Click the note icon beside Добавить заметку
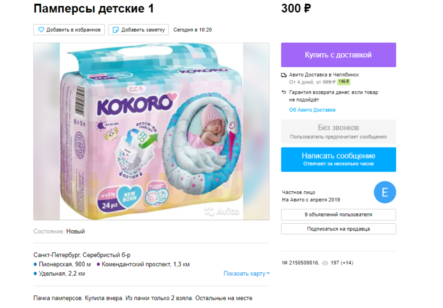443x308 pixels. coord(116,30)
